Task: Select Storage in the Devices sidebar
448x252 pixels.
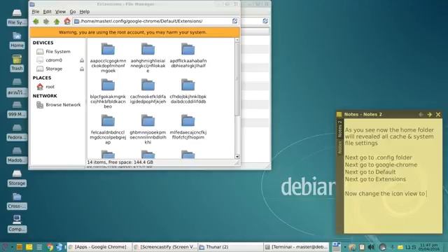Action: point(54,69)
